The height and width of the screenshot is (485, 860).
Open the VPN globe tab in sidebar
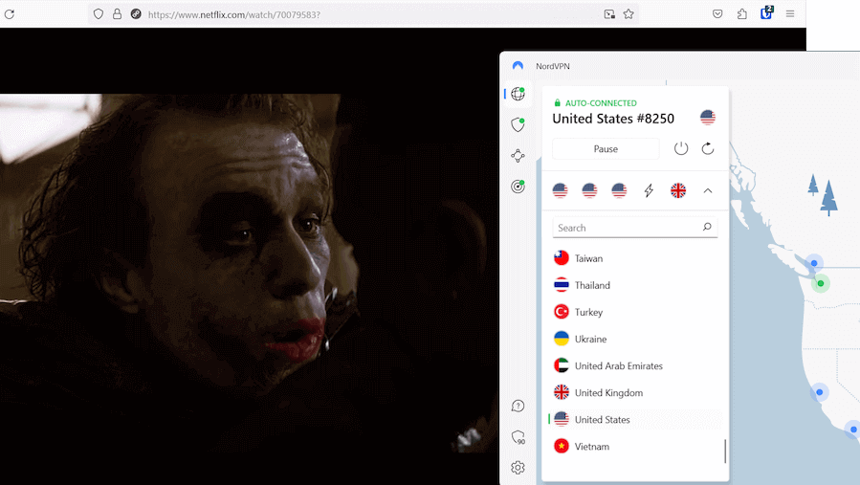click(x=518, y=94)
